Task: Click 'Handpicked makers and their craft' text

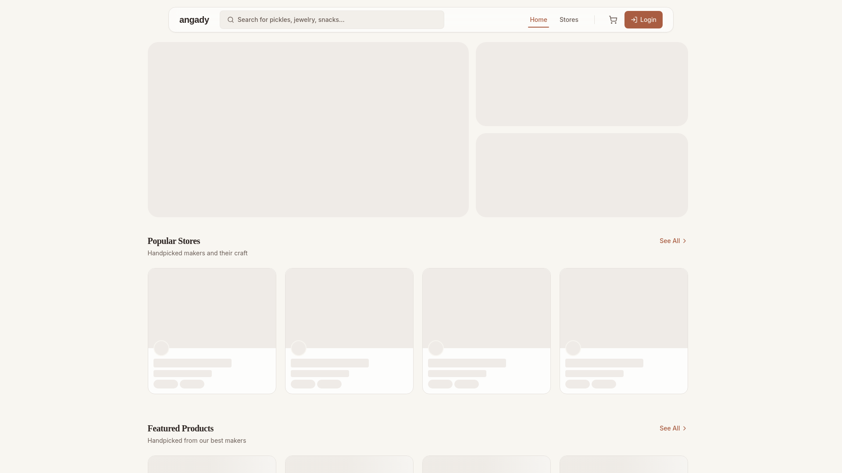Action: [x=197, y=253]
